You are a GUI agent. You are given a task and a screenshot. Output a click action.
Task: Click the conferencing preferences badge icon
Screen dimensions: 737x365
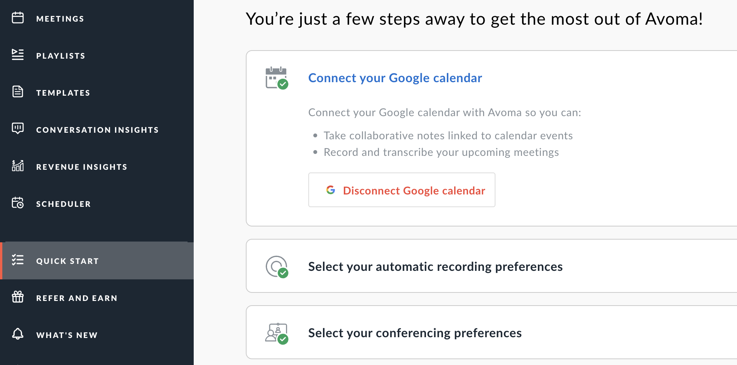276,332
